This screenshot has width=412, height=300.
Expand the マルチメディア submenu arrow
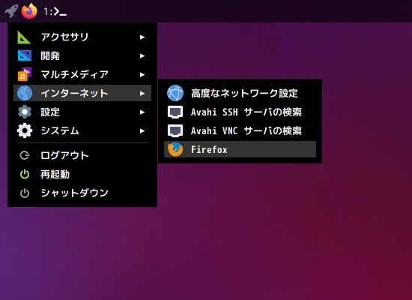[142, 75]
